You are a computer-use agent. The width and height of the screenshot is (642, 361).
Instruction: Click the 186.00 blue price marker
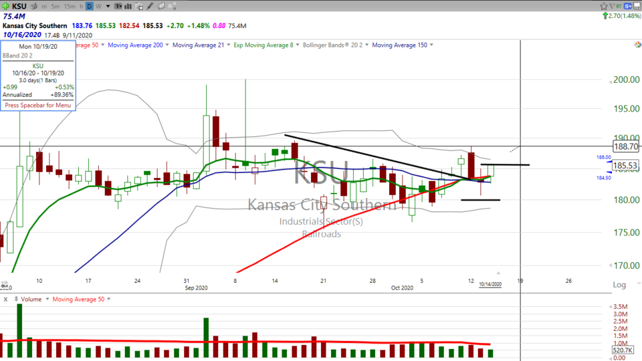click(x=603, y=157)
